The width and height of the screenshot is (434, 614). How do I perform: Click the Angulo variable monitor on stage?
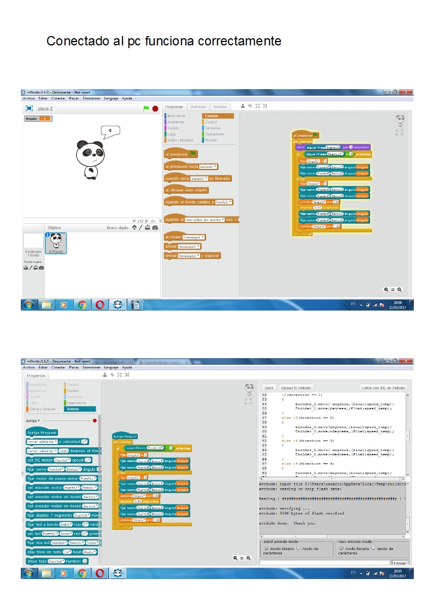pos(38,119)
